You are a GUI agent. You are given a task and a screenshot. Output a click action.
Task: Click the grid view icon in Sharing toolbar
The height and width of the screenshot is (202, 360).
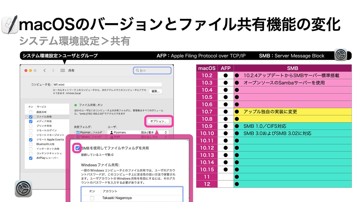[62, 70]
